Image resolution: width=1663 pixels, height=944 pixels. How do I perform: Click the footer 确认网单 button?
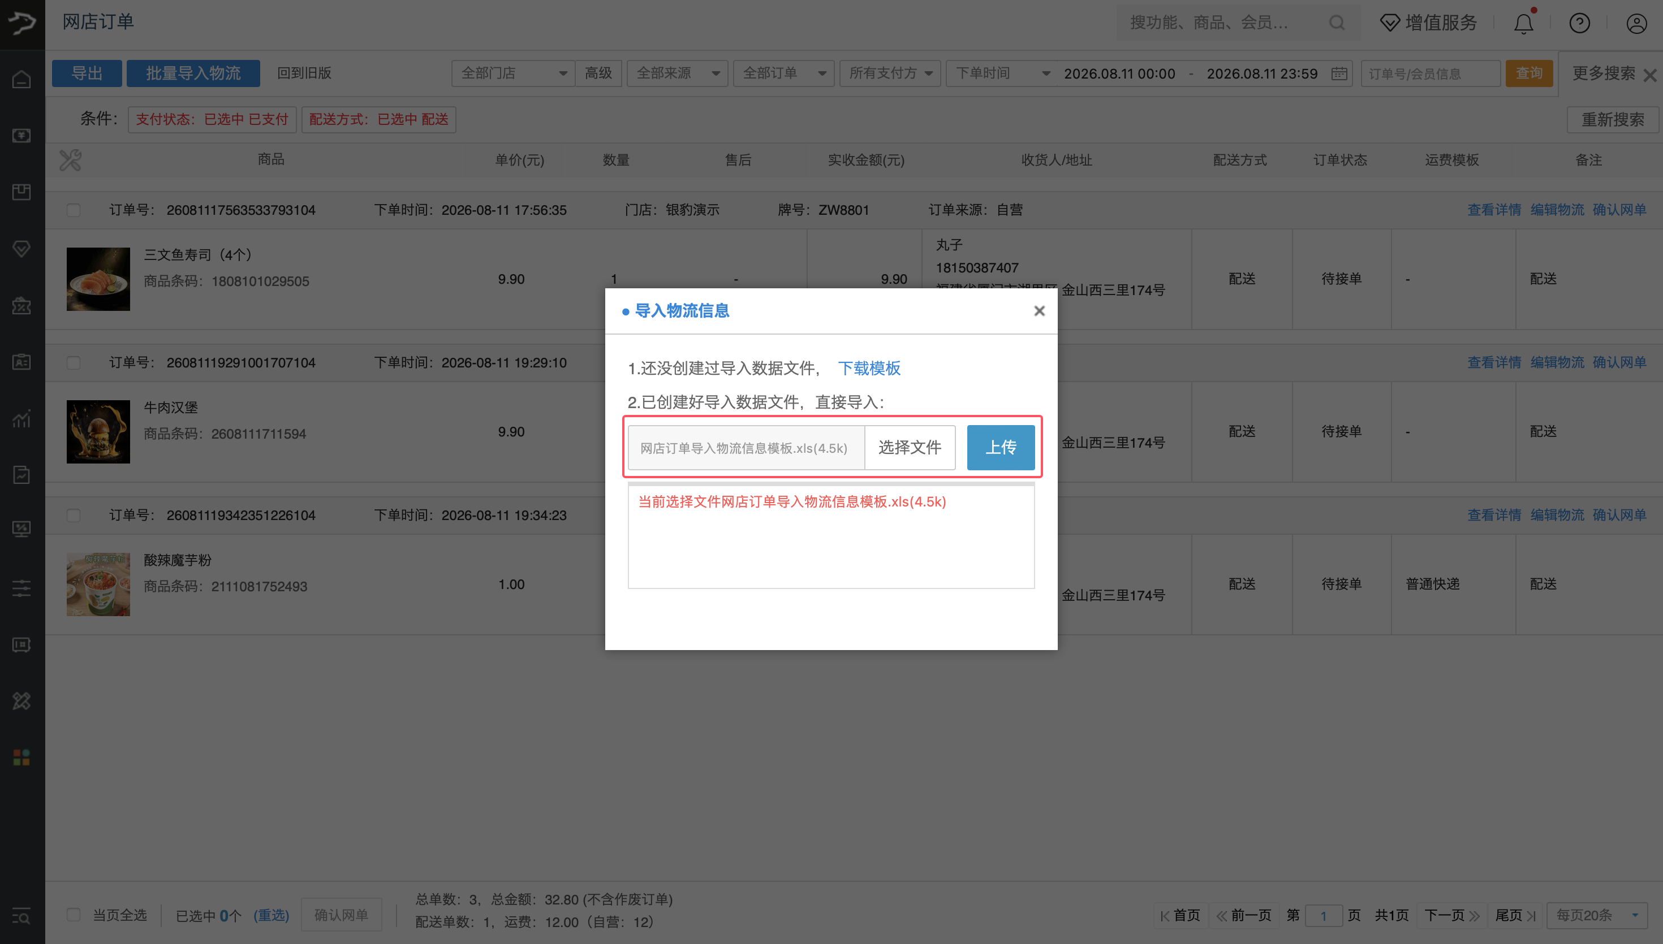pos(341,915)
